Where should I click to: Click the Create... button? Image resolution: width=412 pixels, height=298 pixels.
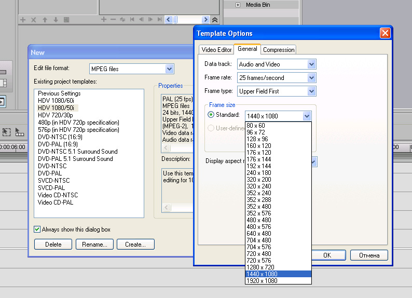135,245
